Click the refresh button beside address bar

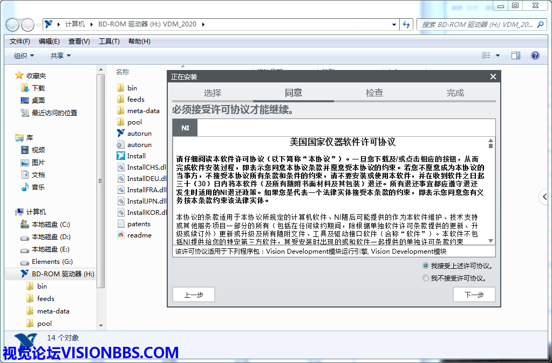(x=406, y=24)
